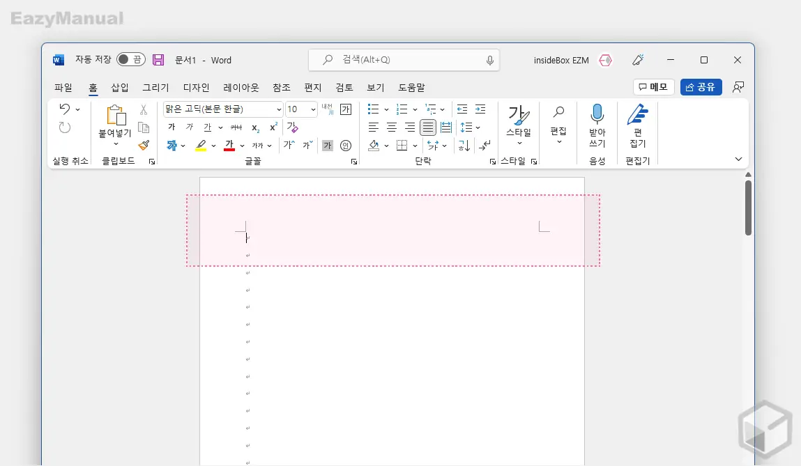Image resolution: width=801 pixels, height=466 pixels.
Task: Open the 파일 tab
Action: pos(63,88)
